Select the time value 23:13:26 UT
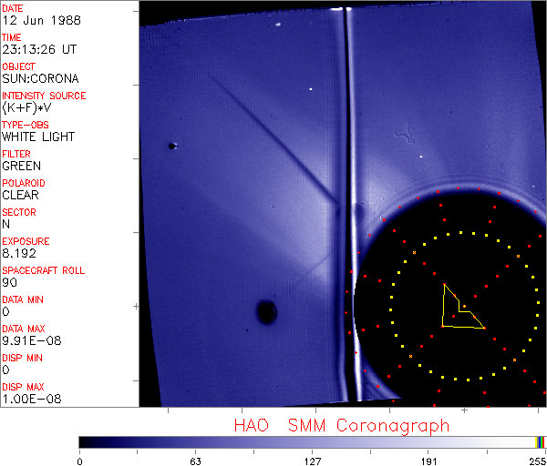Viewport: 547px width, 466px height. point(39,50)
